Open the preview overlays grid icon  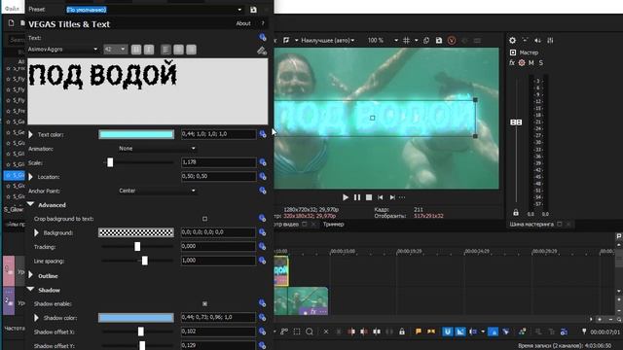pos(406,40)
